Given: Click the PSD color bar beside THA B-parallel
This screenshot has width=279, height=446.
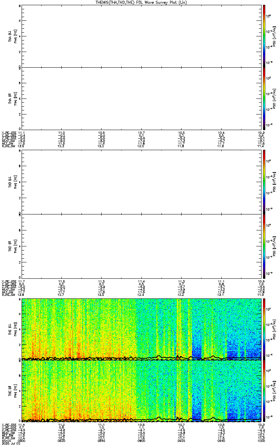Looking at the screenshot, I should pos(264,98).
